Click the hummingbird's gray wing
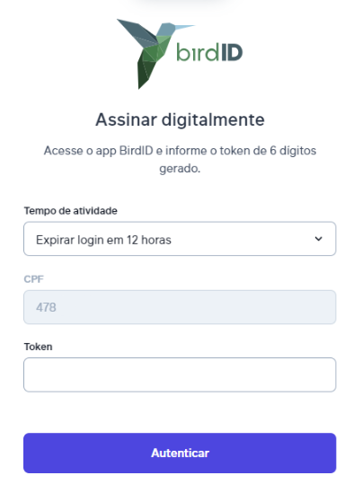 (x=136, y=31)
